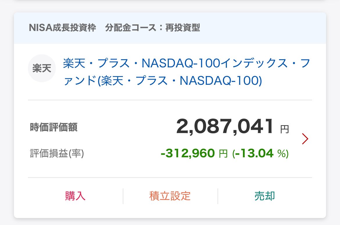The width and height of the screenshot is (340, 225).
Task: Click the 円 unit beside the valuation
Action: point(284,129)
